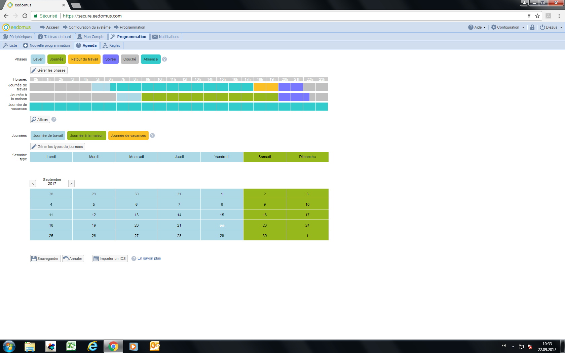Click the help icon next to Absence phase

pos(164,59)
